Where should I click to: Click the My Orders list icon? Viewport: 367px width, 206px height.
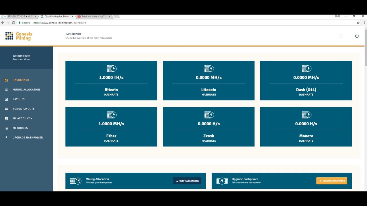pos(6,128)
